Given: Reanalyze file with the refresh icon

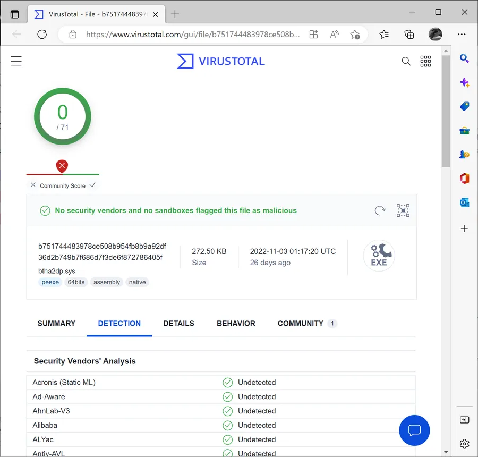Looking at the screenshot, I should (x=380, y=210).
